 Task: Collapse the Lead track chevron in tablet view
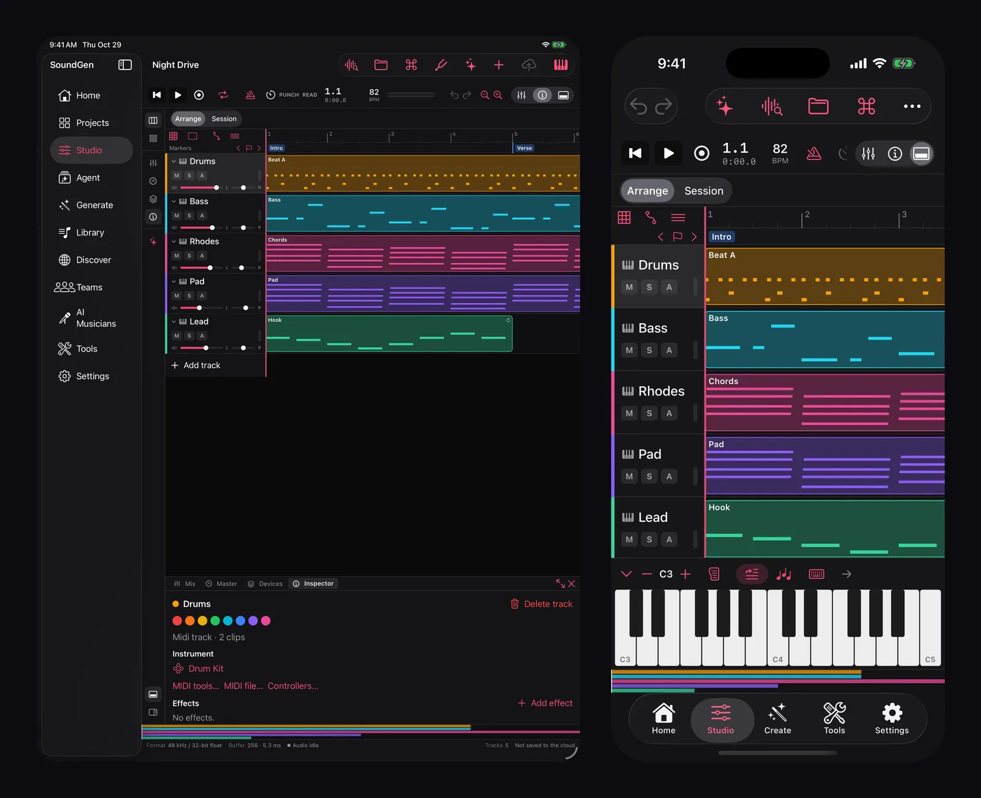[174, 321]
